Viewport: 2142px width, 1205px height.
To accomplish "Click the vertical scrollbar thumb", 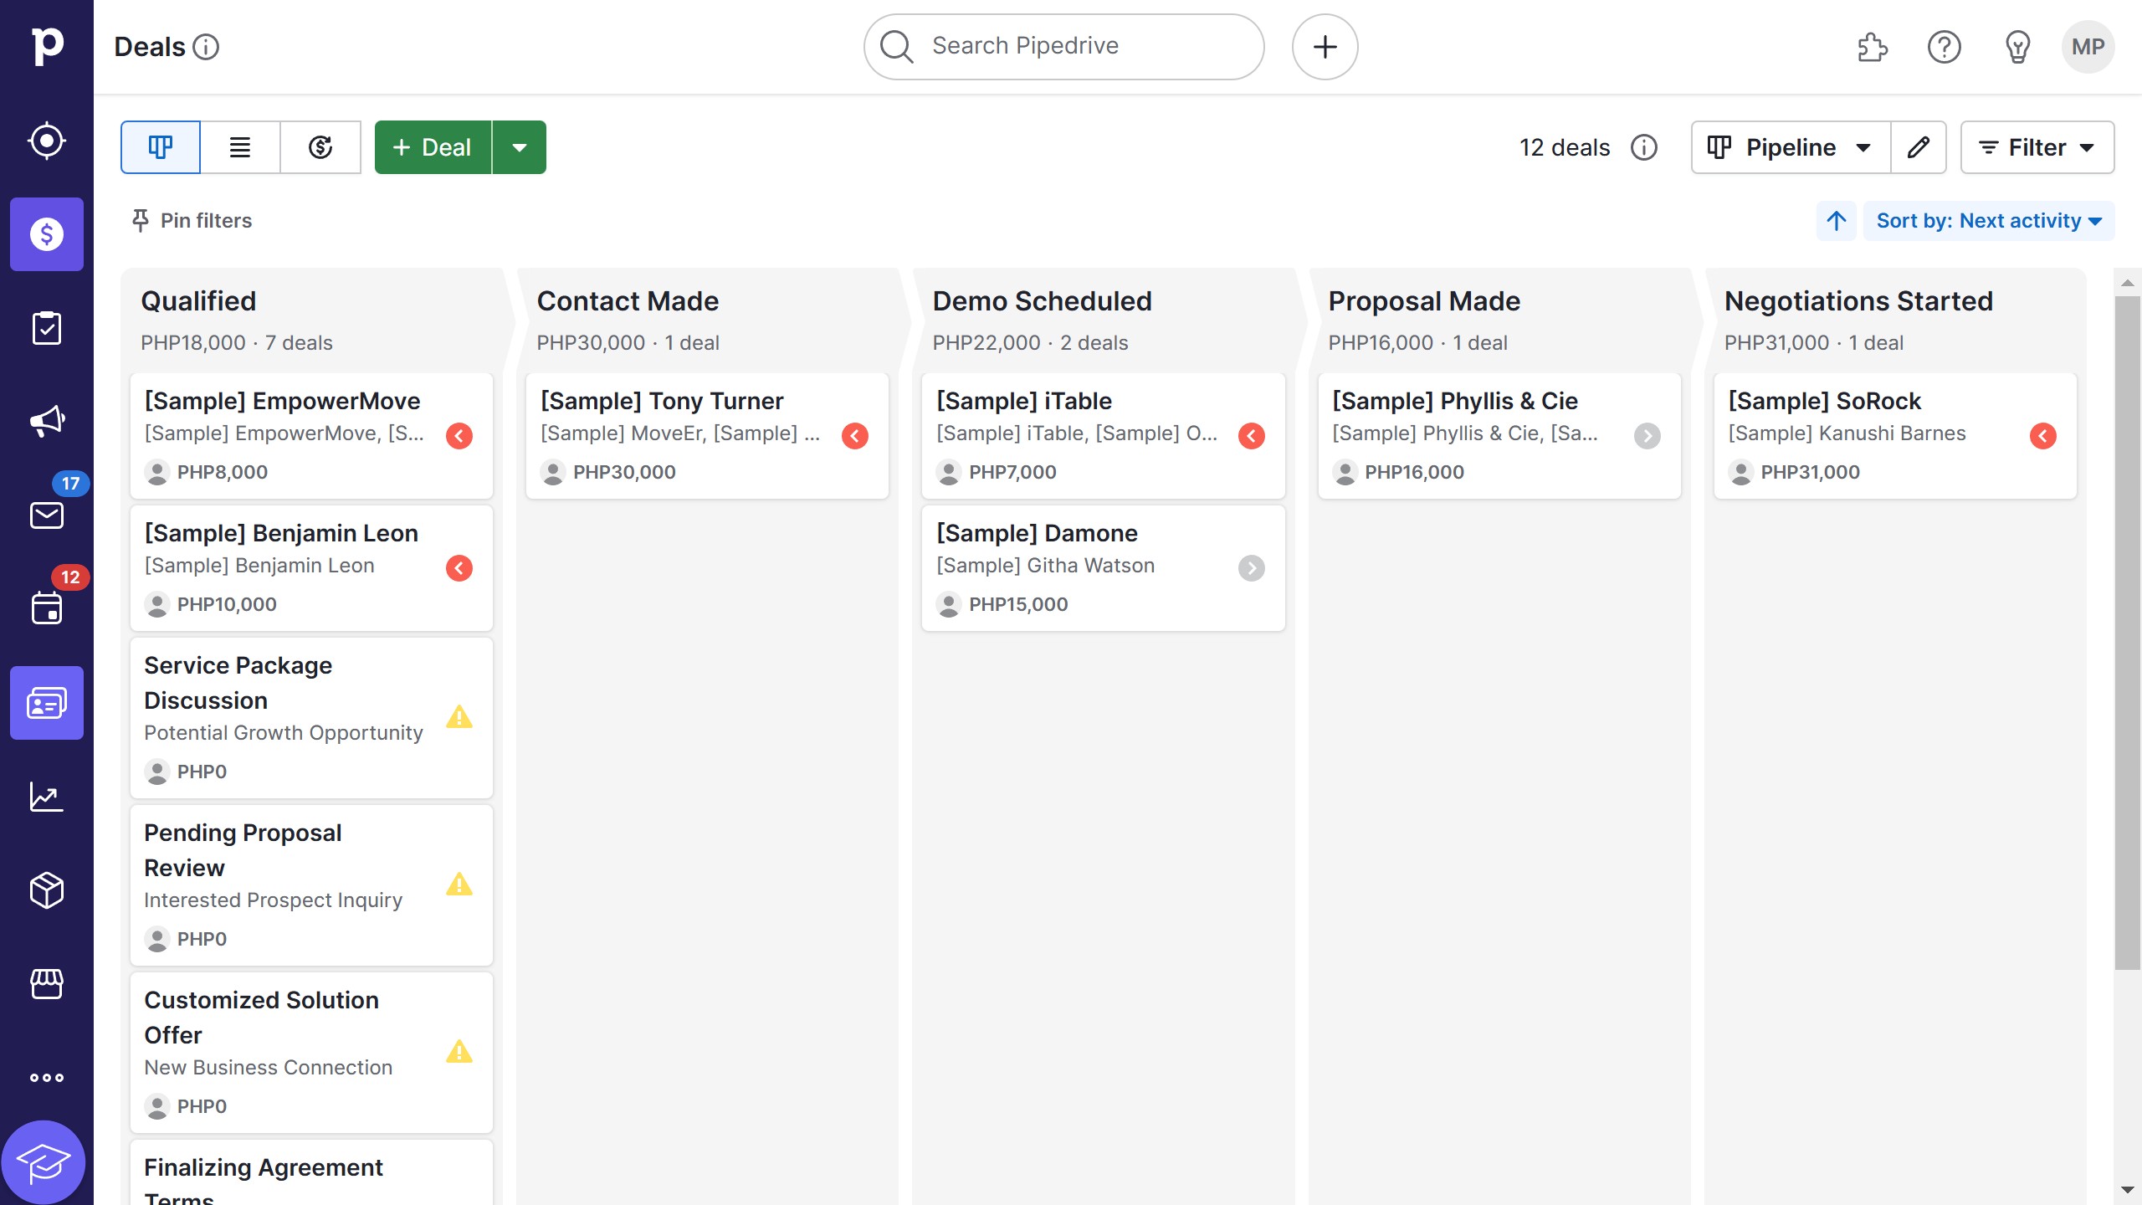I will (2127, 633).
